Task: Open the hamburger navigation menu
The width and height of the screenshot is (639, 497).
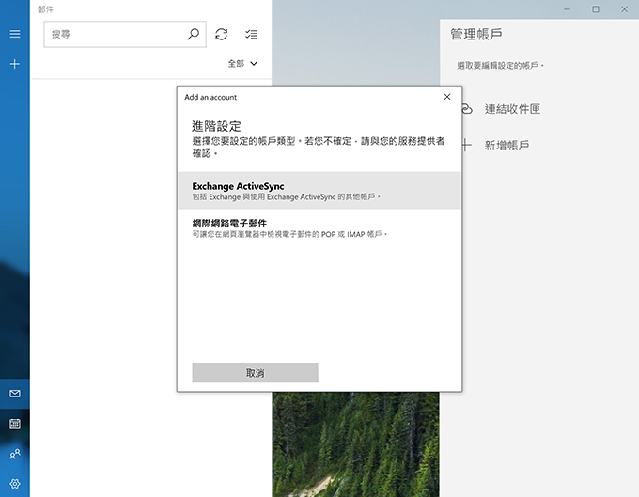Action: (15, 34)
